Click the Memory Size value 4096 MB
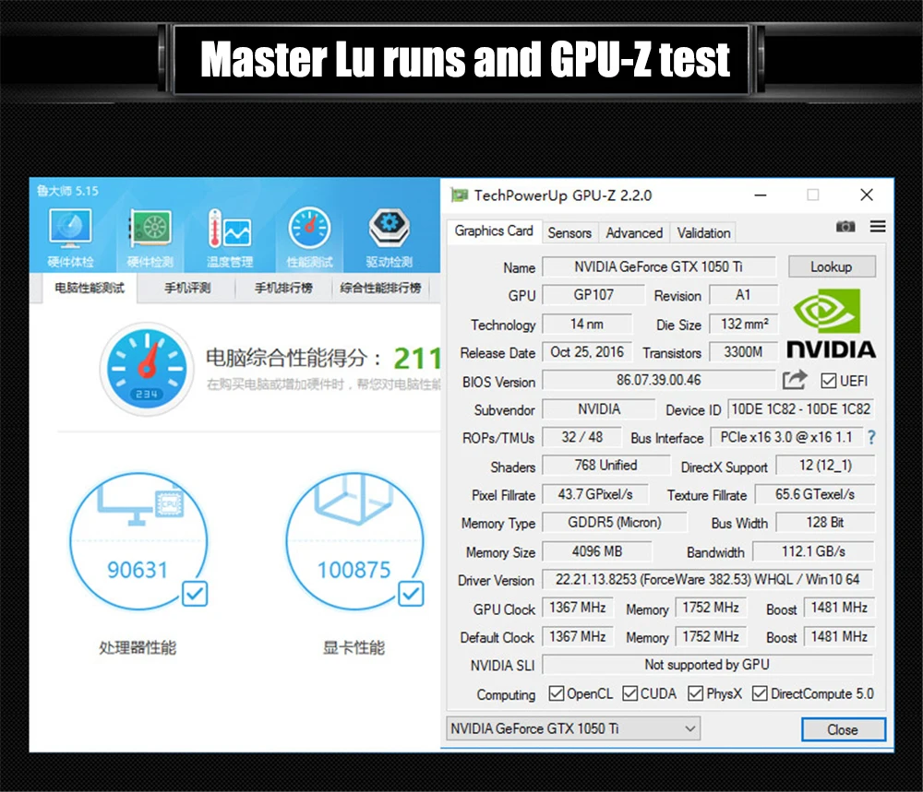 [597, 551]
